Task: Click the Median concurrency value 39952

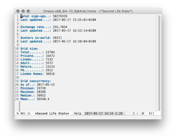Action: [41, 95]
